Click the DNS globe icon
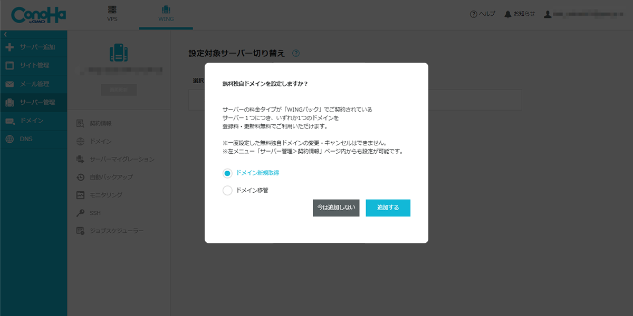Screen dimensions: 633x316 (9, 140)
